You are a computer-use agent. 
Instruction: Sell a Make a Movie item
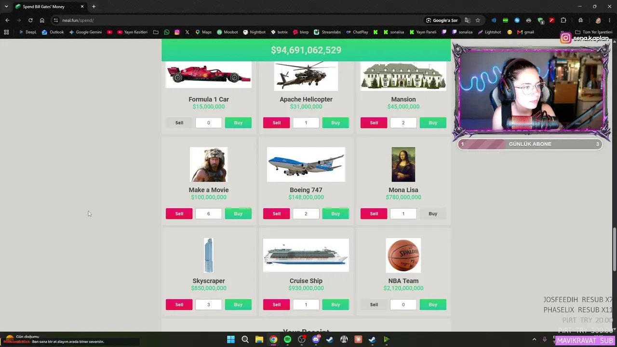click(x=179, y=214)
